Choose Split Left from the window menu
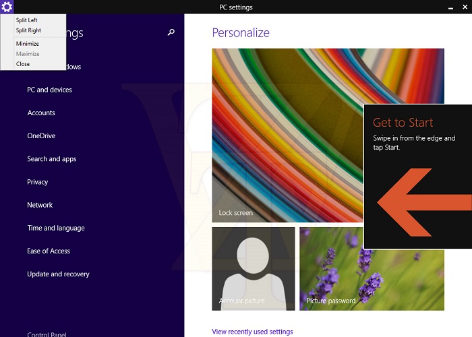Screen dimensions: 472x337 click(x=27, y=20)
